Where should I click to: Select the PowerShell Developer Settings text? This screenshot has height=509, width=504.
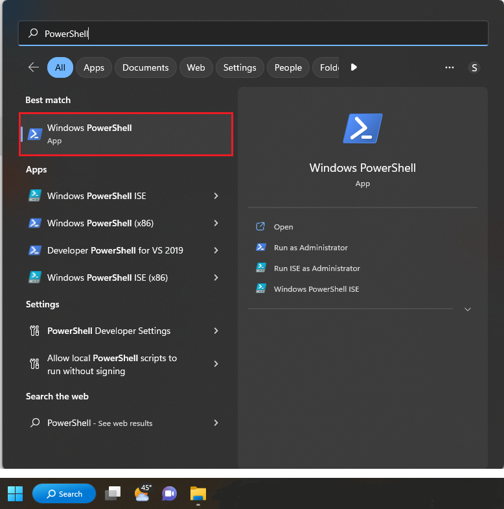109,331
